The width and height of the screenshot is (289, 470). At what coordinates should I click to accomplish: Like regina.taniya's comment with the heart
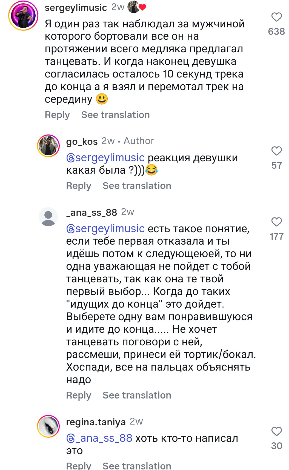[276, 431]
